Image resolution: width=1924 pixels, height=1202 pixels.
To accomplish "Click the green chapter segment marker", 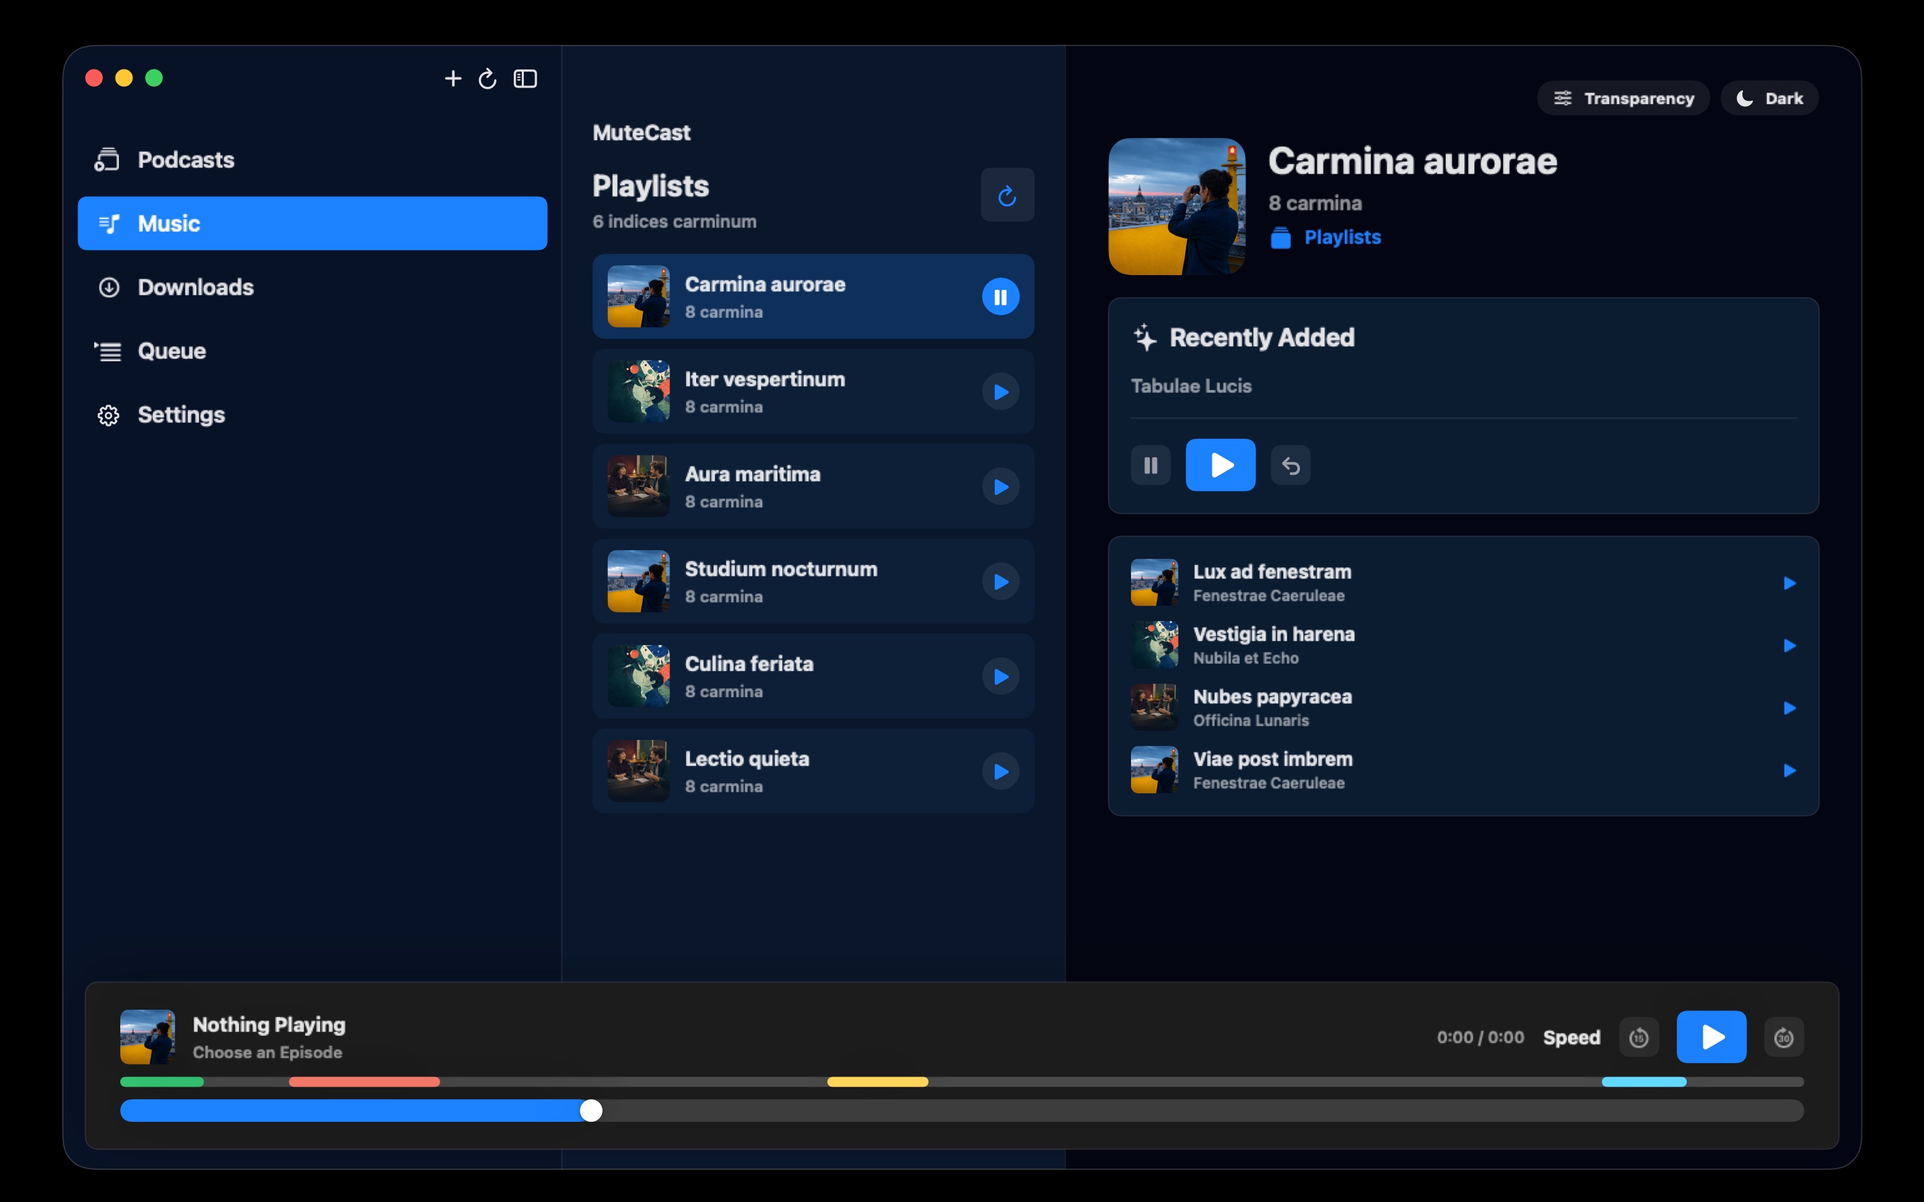I will click(x=162, y=1082).
